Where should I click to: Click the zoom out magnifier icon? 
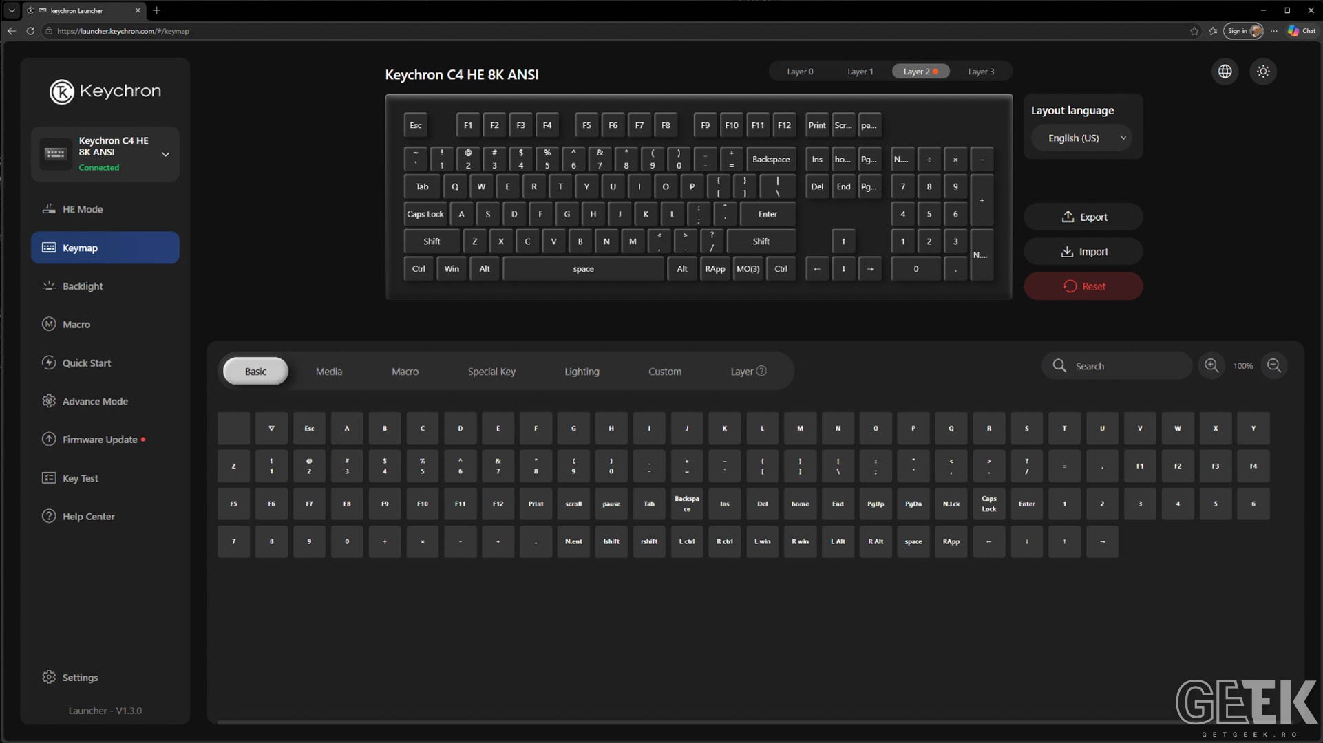(1274, 366)
